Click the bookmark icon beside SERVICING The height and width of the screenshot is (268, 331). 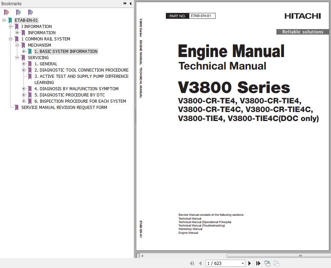tap(23, 58)
